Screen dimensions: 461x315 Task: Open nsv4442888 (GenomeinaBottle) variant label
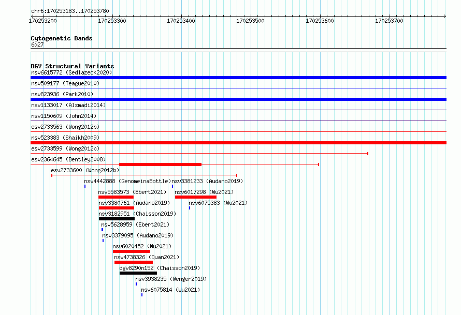tap(127, 181)
